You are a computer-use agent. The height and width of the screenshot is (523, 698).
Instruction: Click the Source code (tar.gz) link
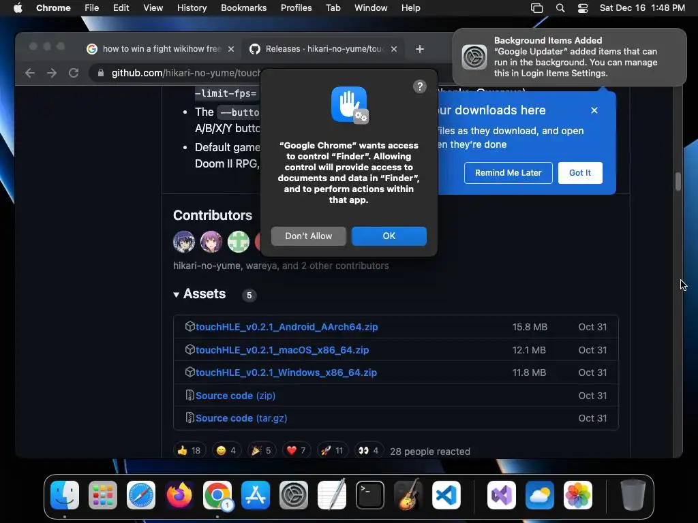coord(241,419)
